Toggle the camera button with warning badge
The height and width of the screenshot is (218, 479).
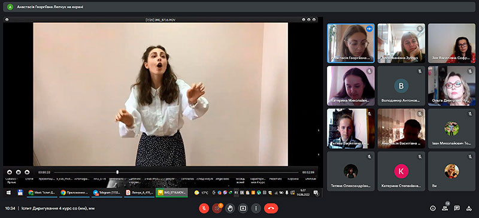(217, 208)
